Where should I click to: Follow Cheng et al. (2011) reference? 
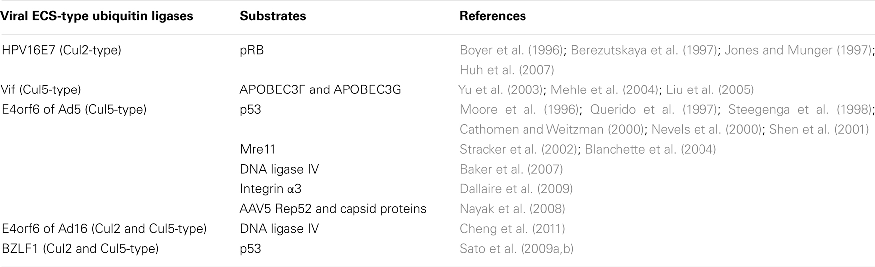pos(512,229)
